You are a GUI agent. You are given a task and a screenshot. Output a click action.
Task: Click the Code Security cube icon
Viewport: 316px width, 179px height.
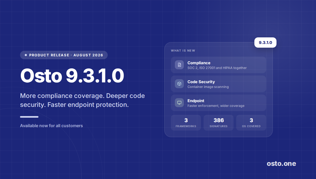tap(179, 84)
